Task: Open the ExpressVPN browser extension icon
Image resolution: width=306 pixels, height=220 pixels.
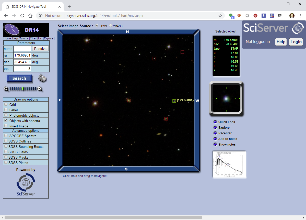Action: (x=255, y=16)
